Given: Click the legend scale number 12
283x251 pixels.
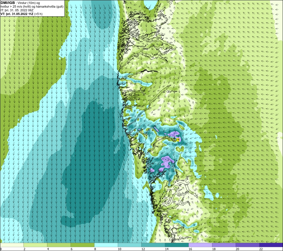Looking at the screenshot, I should coord(143,249).
